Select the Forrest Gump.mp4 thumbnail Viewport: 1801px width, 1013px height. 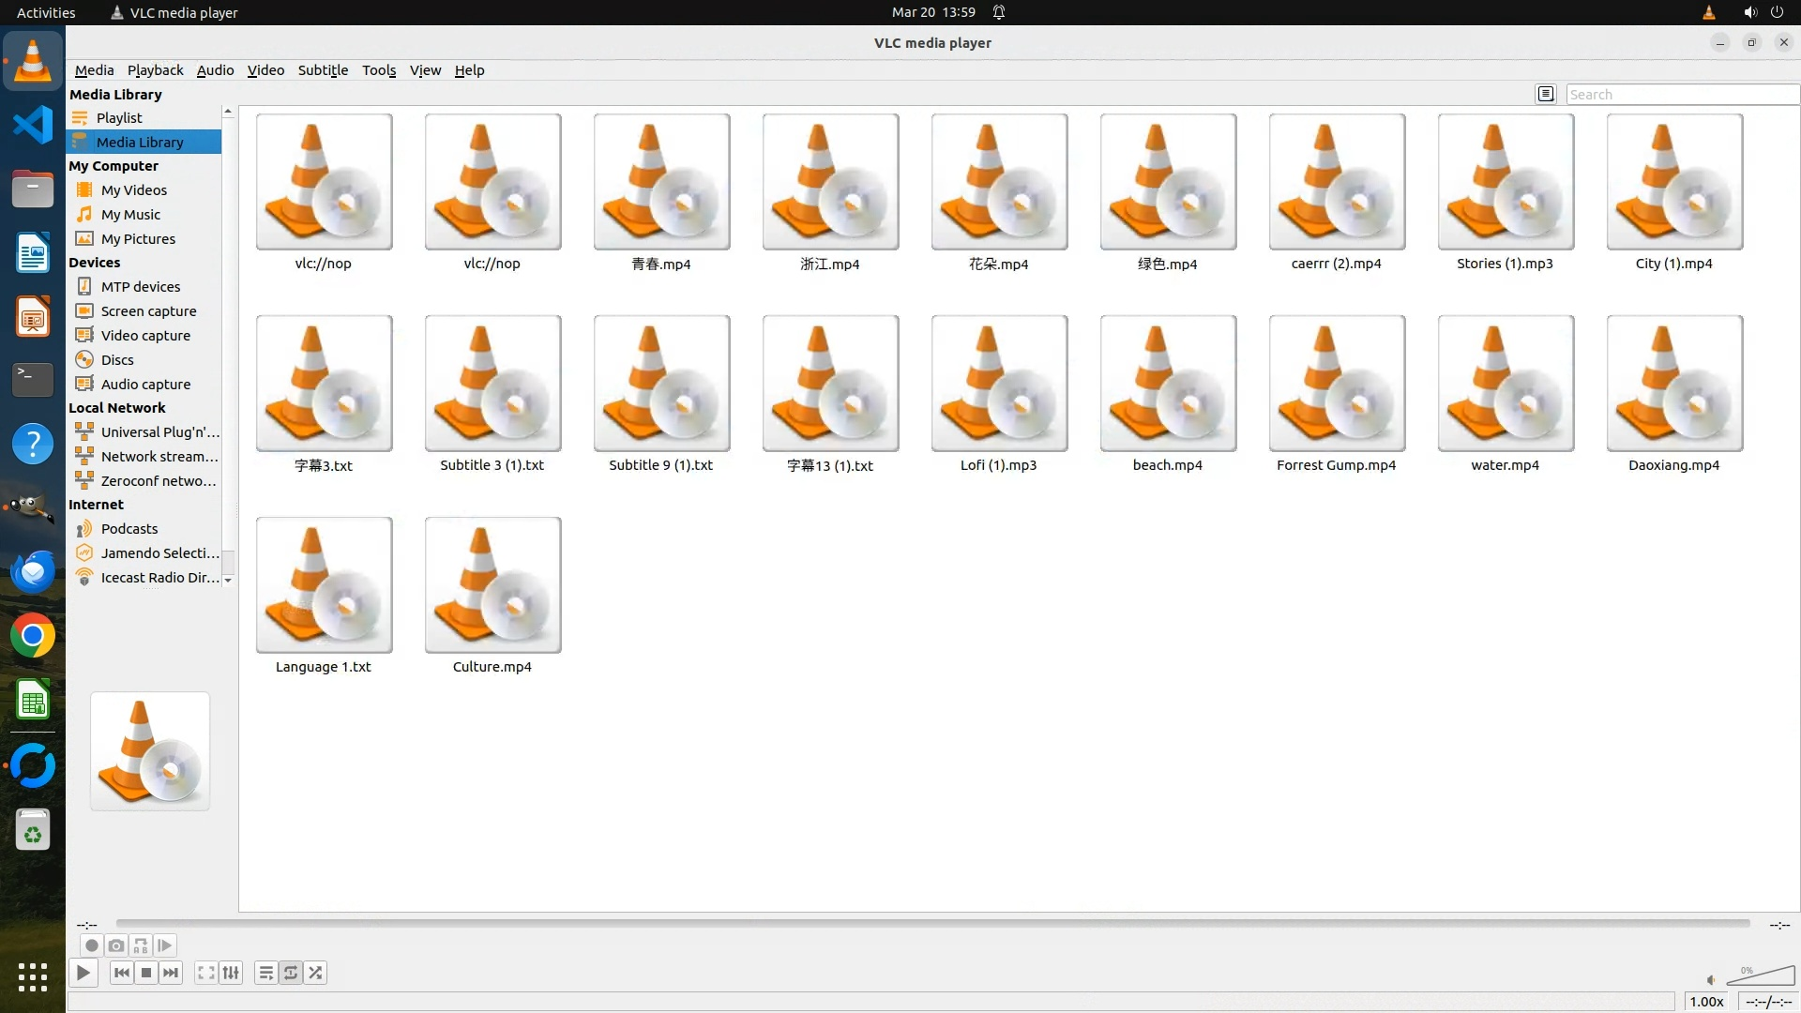(1337, 384)
